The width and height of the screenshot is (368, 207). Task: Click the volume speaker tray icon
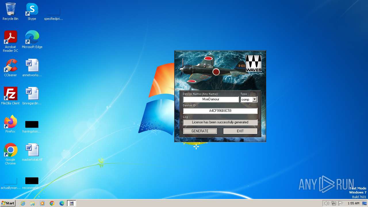pyautogui.click(x=327, y=203)
